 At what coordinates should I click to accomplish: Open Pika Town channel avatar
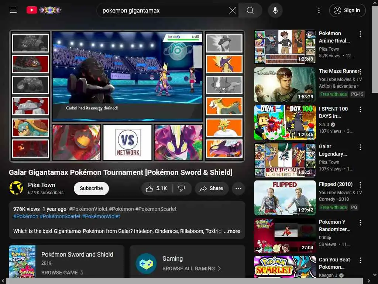pos(16,188)
